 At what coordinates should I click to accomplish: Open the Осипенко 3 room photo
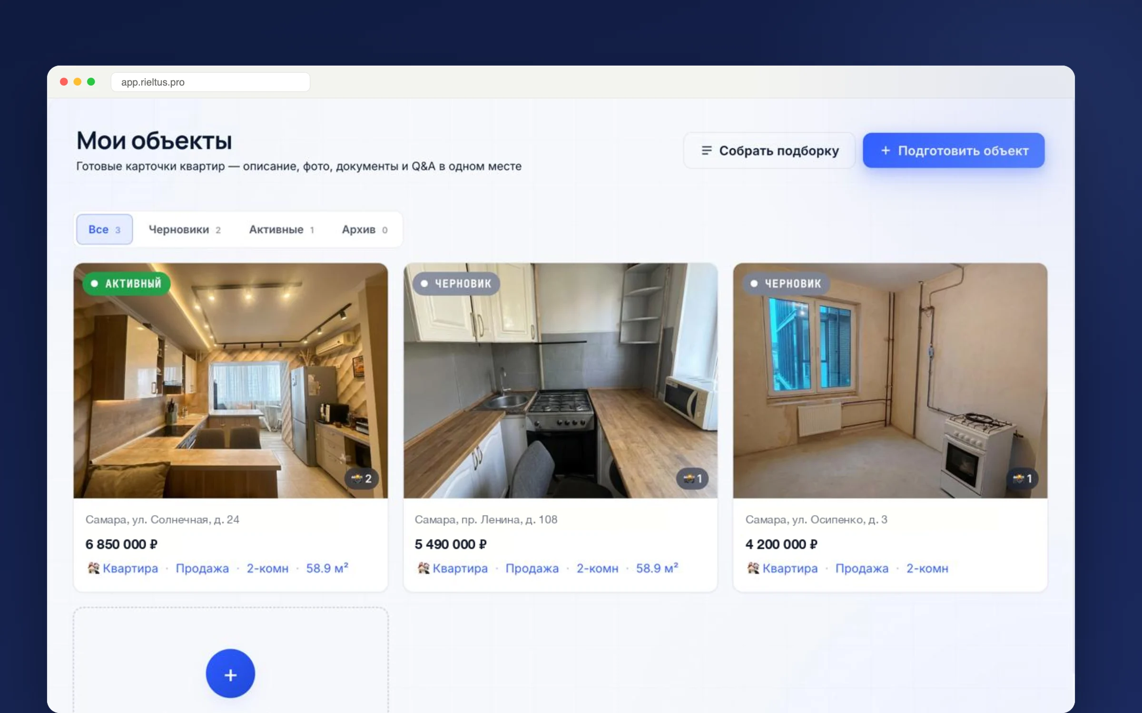[x=890, y=381]
